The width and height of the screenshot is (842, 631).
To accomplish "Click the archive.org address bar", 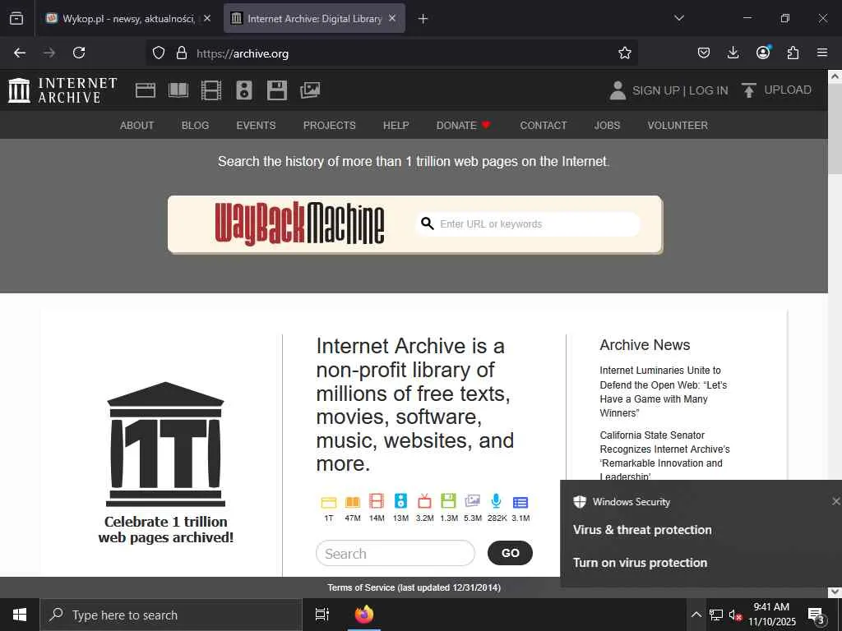I will pos(392,53).
